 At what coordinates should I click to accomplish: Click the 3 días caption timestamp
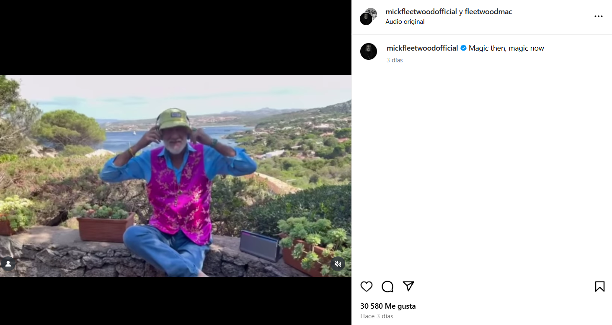[395, 60]
